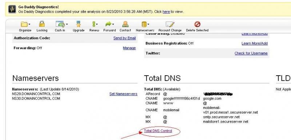Click the Authorization Code label
Viewport: 291px width, 140px height.
32,38
